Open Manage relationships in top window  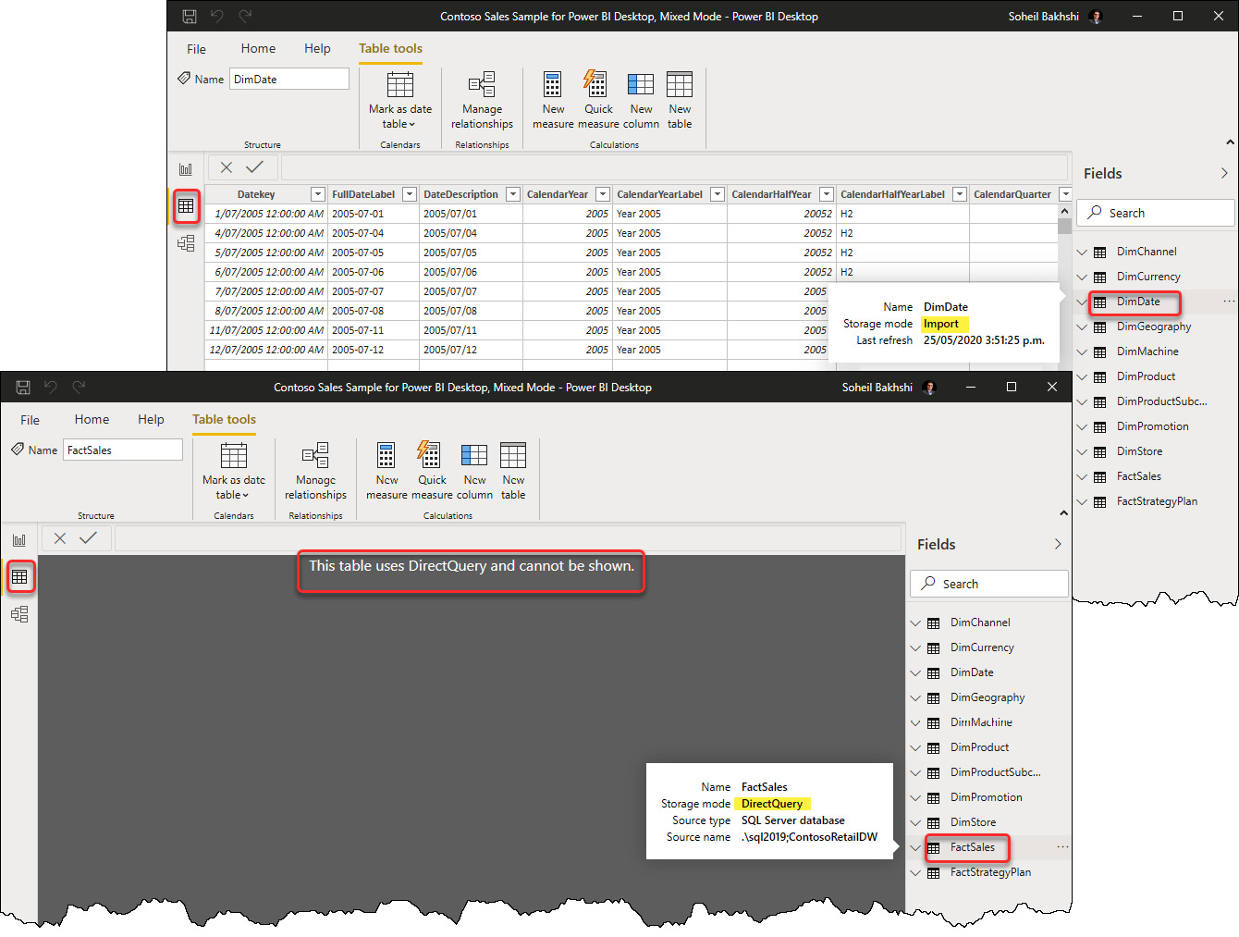(x=482, y=100)
